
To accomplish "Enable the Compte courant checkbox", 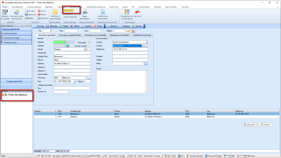I will (90, 46).
